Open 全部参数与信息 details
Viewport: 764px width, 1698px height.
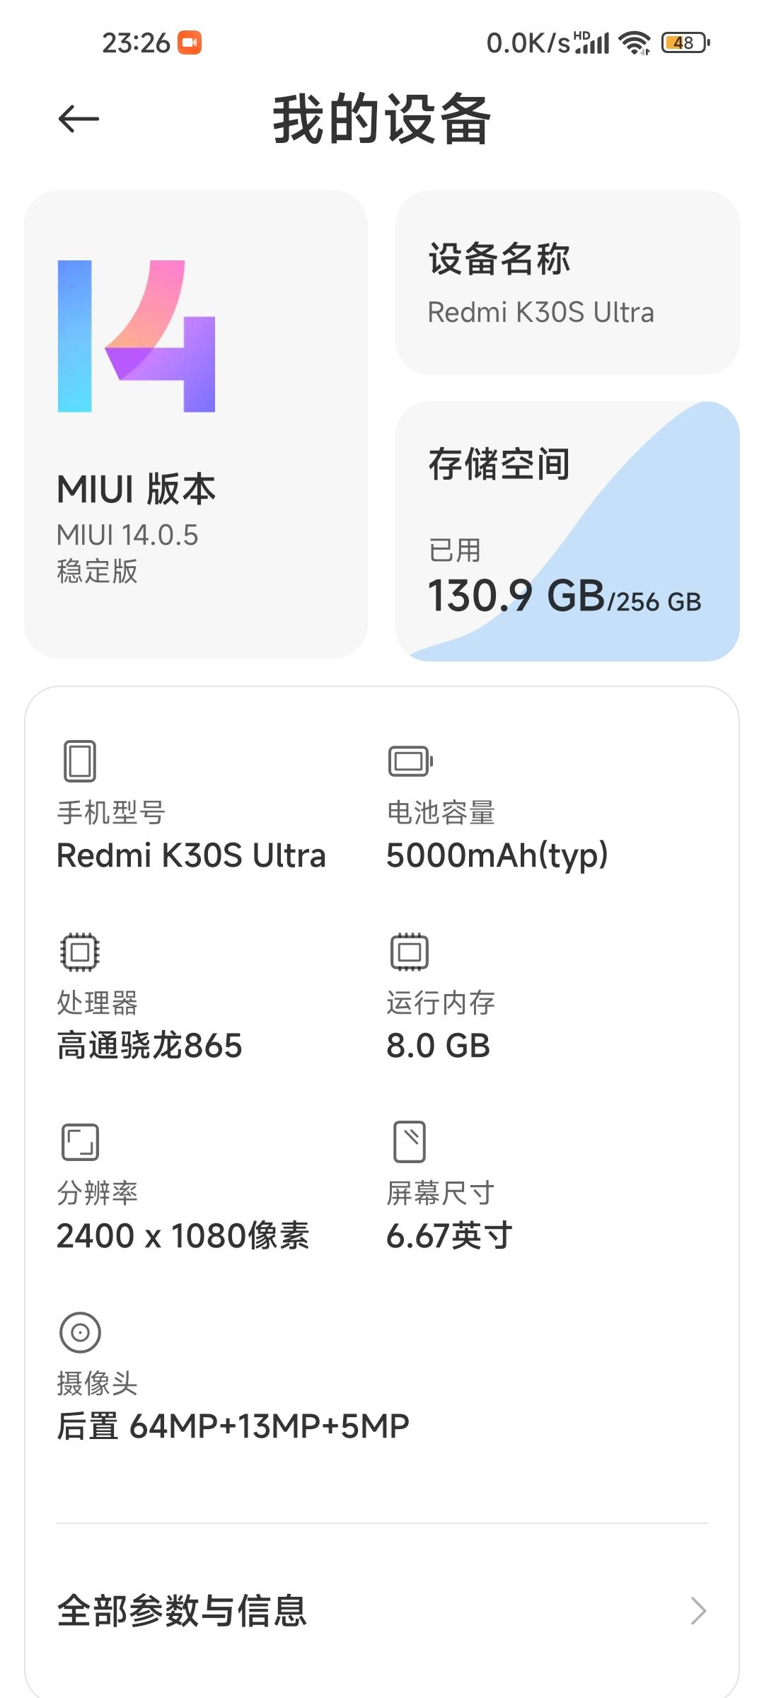pyautogui.click(x=183, y=1611)
